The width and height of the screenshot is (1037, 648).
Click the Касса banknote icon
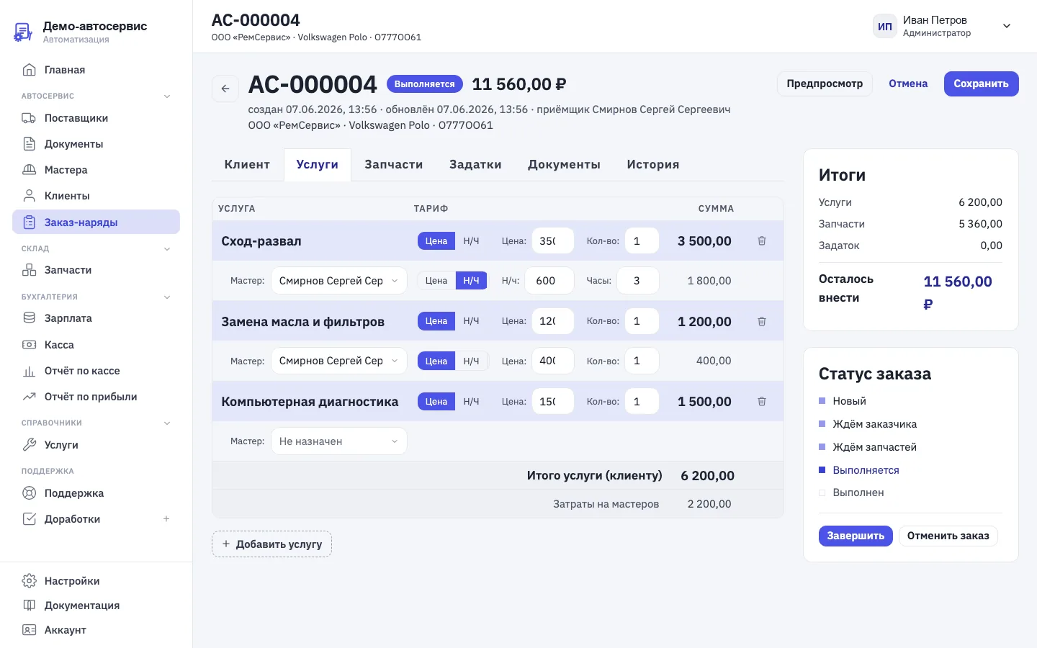30,345
